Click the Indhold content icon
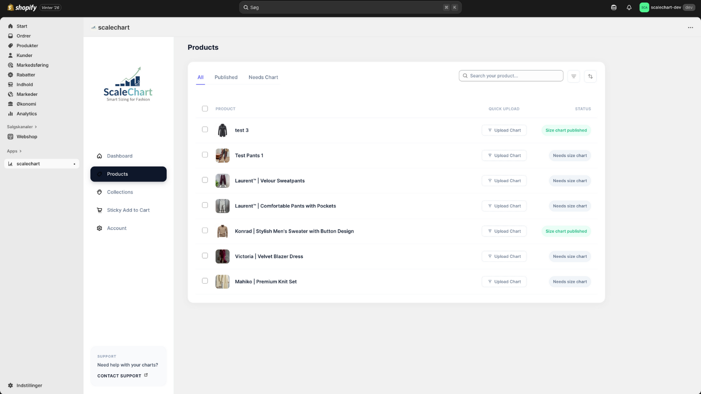Viewport: 701px width, 394px height. (x=11, y=84)
